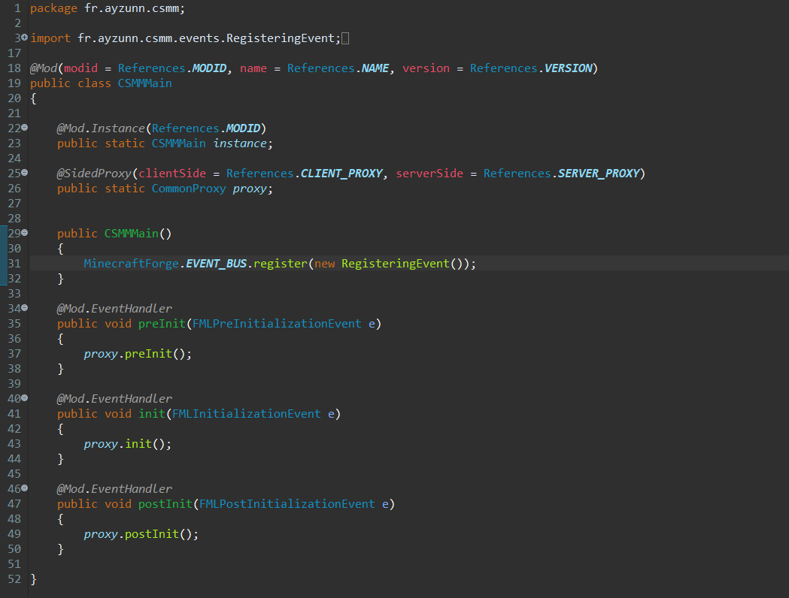Collapse the preInit method fold at line 34
The image size is (789, 598).
click(x=25, y=308)
